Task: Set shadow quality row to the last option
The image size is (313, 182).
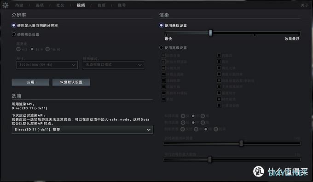Action: point(216,129)
